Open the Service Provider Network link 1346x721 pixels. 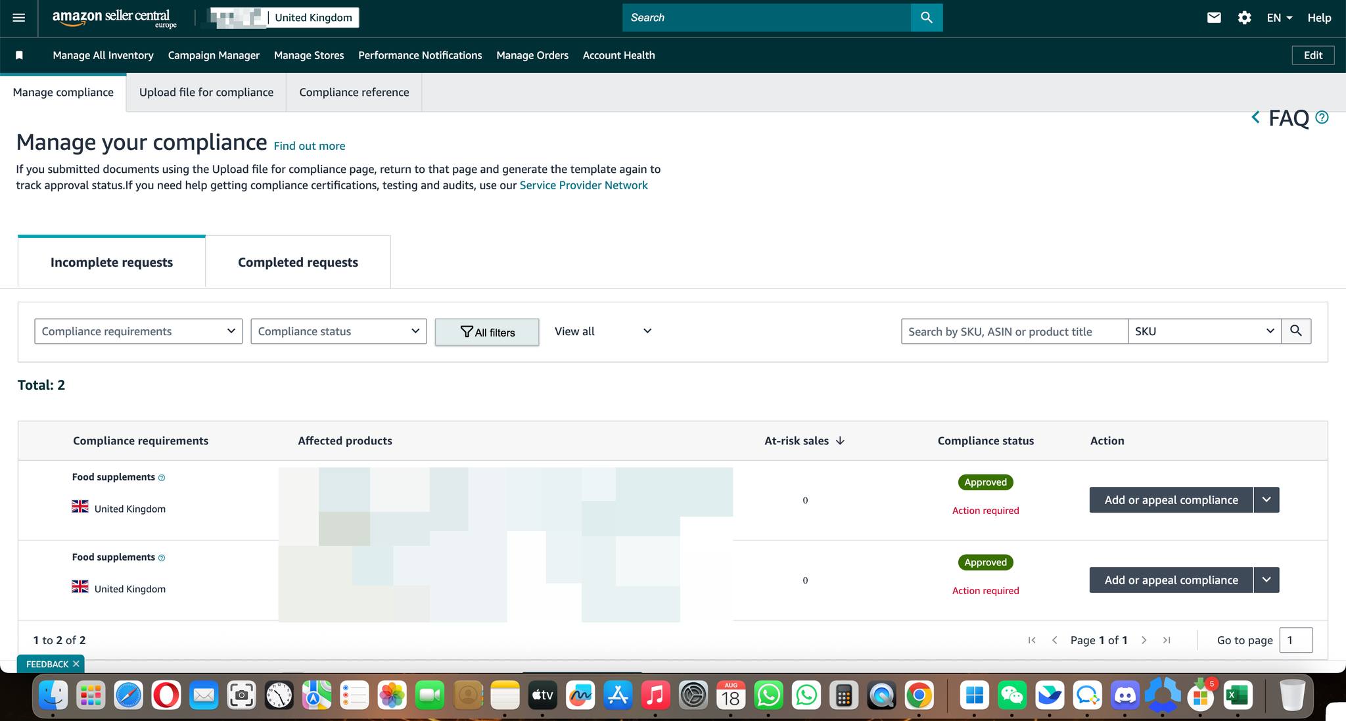click(584, 185)
